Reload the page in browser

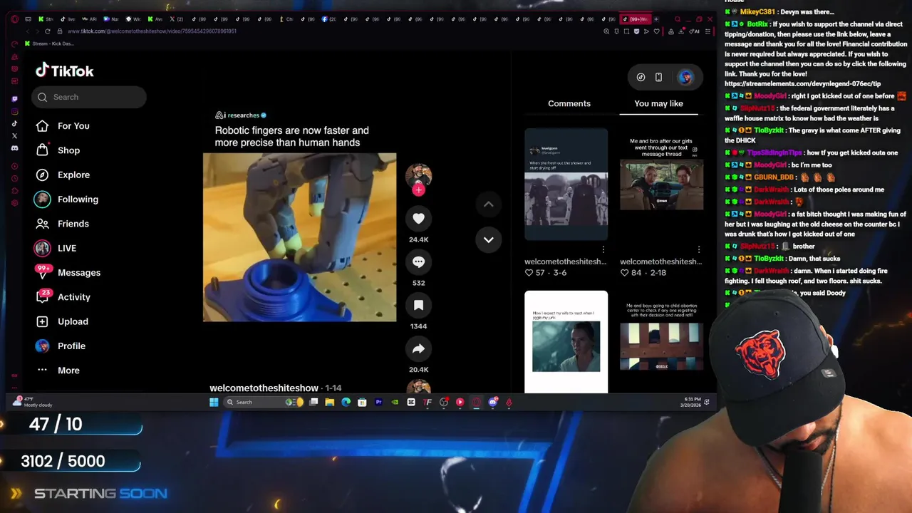click(47, 31)
